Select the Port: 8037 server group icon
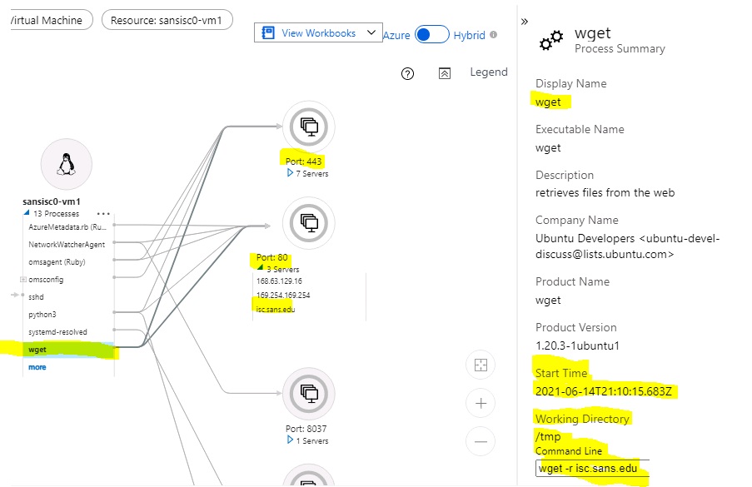Screen dimensions: 752x487 309,394
